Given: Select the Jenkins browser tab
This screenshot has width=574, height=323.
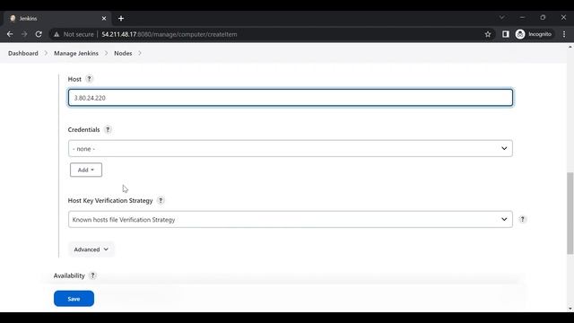Looking at the screenshot, I should (x=57, y=18).
